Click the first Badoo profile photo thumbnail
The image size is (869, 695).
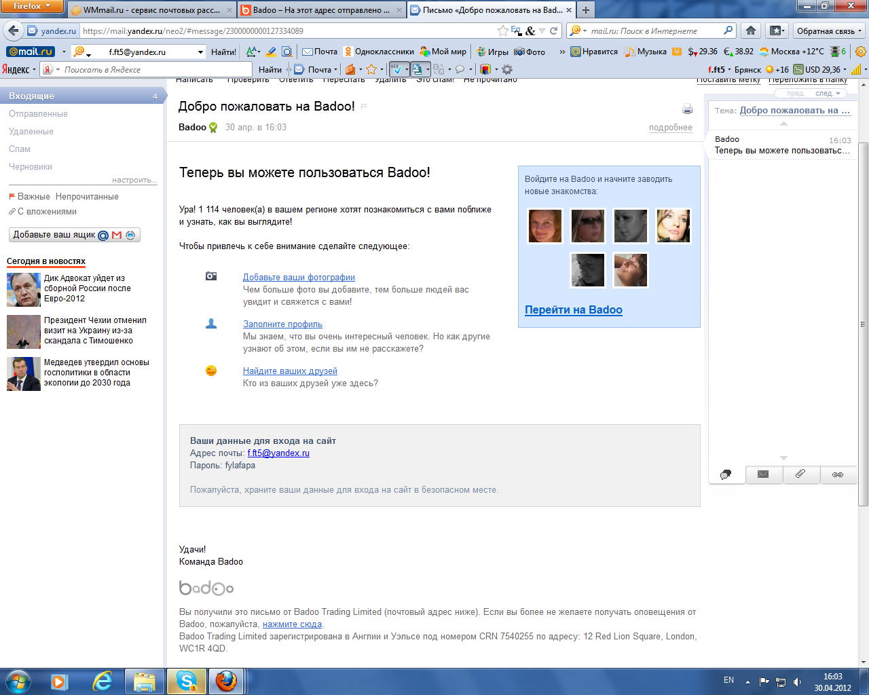click(x=545, y=225)
